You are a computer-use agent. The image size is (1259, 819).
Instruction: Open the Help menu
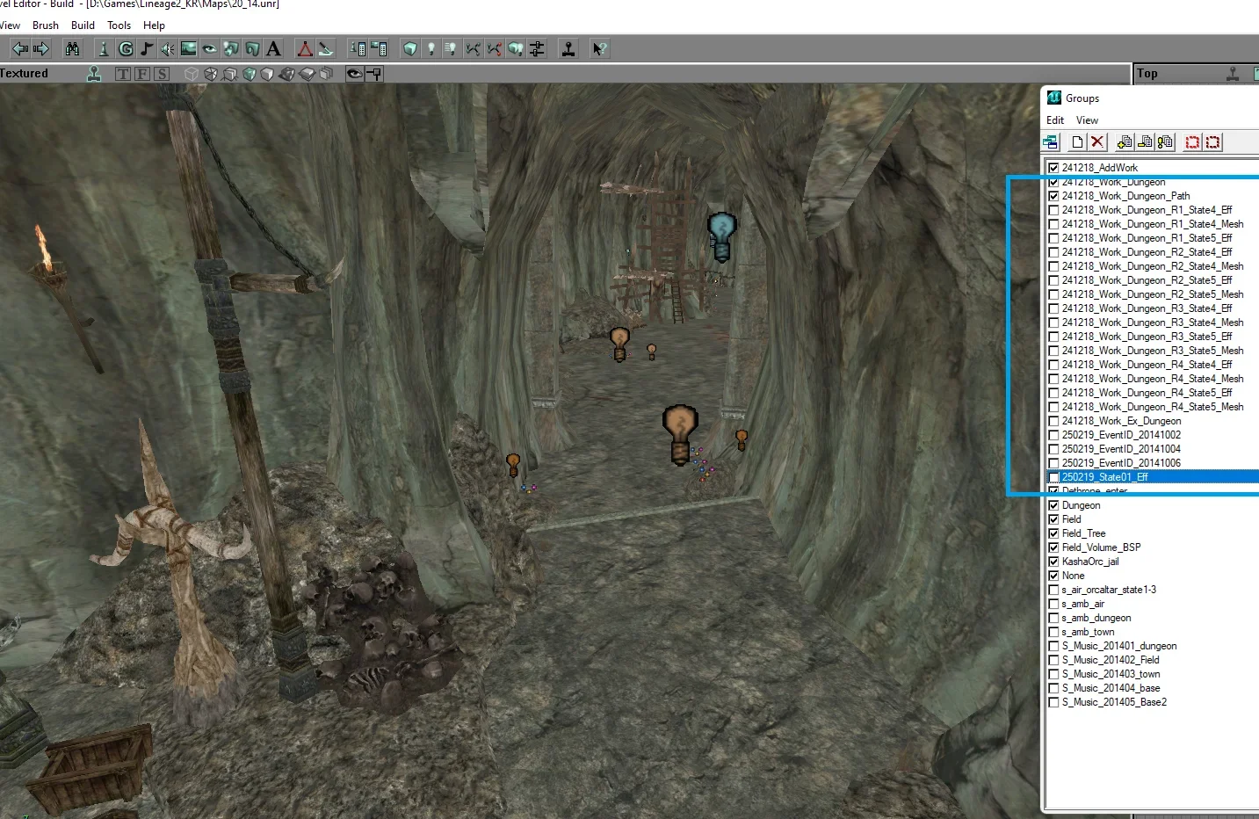tap(154, 25)
